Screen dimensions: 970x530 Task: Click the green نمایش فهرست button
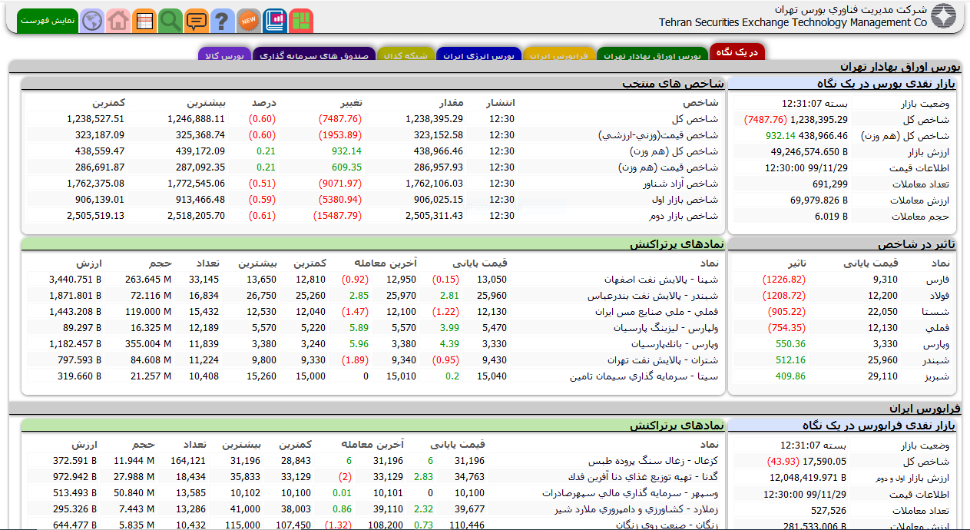tap(48, 21)
